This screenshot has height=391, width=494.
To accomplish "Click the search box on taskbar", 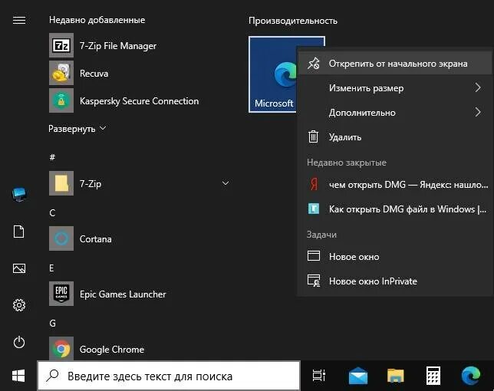I will coord(169,376).
